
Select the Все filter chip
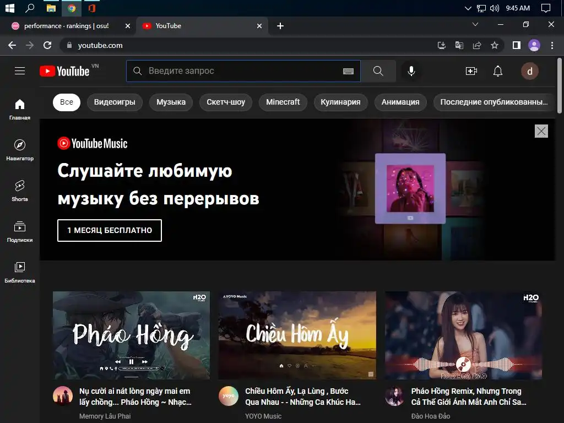pyautogui.click(x=67, y=102)
